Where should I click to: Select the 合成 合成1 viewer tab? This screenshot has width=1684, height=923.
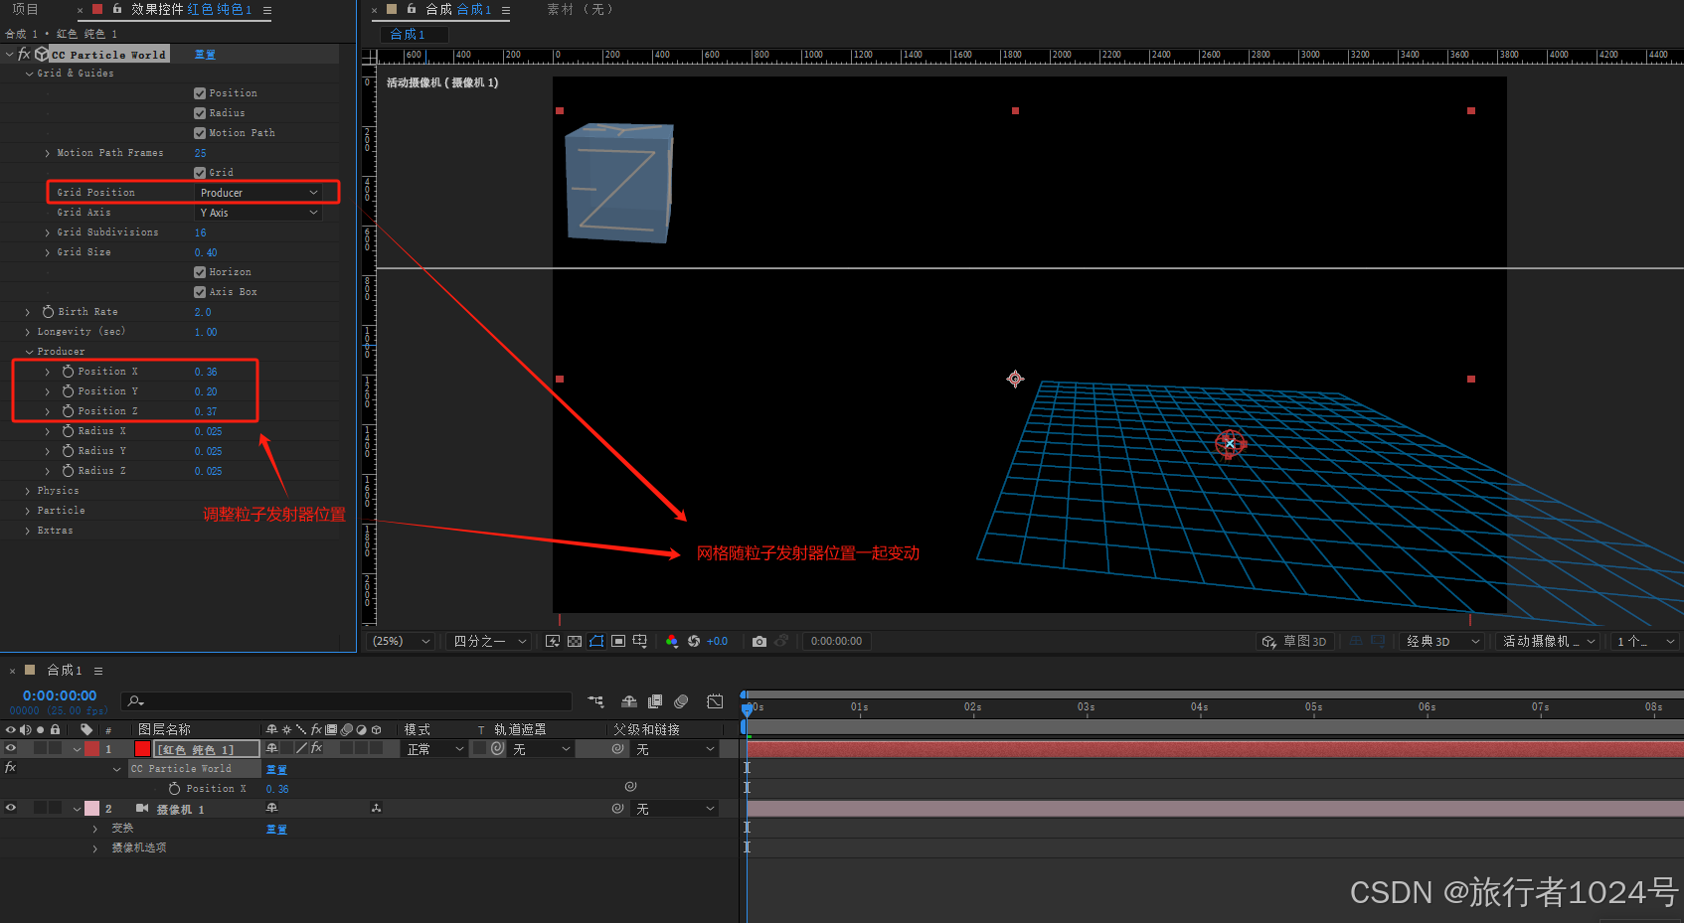458,9
